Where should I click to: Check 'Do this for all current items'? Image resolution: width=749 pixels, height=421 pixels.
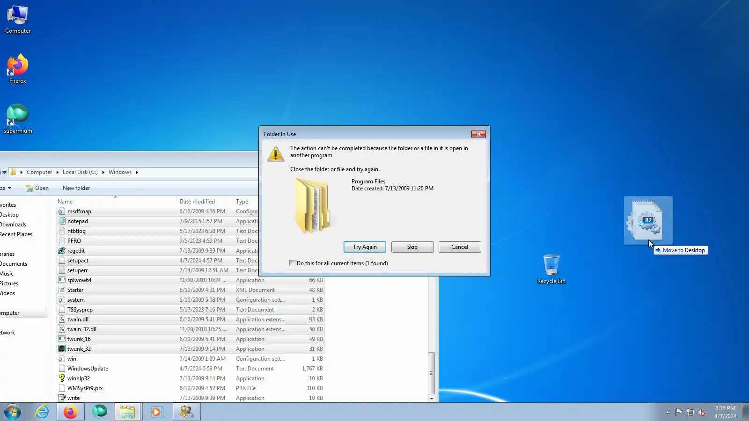point(293,263)
